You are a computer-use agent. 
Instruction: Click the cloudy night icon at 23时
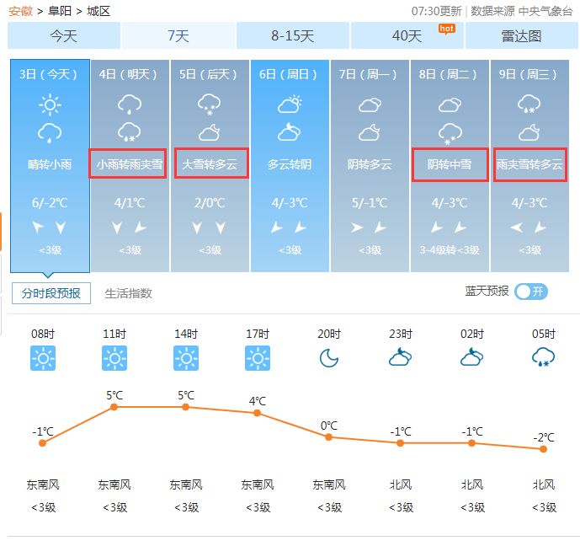(400, 357)
